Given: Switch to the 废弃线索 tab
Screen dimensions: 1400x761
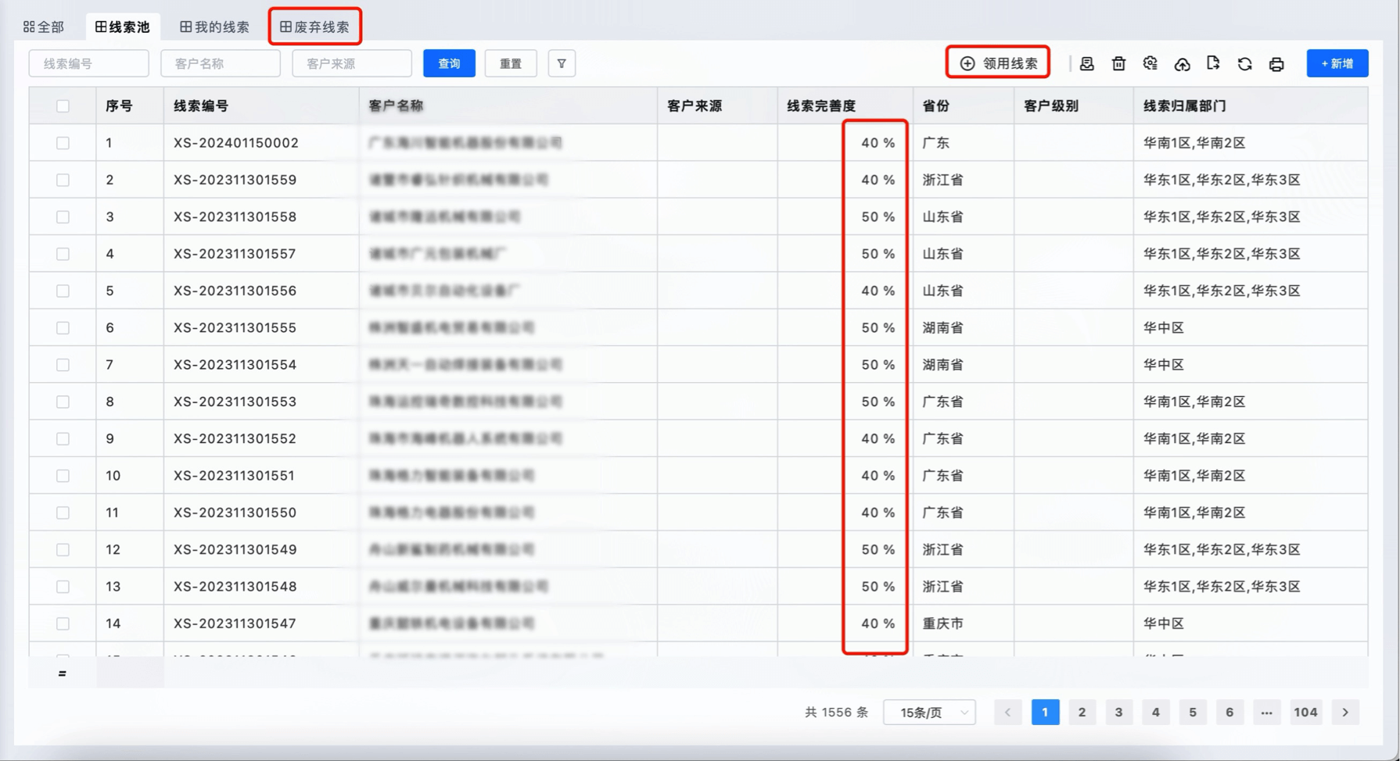Looking at the screenshot, I should click(x=315, y=27).
